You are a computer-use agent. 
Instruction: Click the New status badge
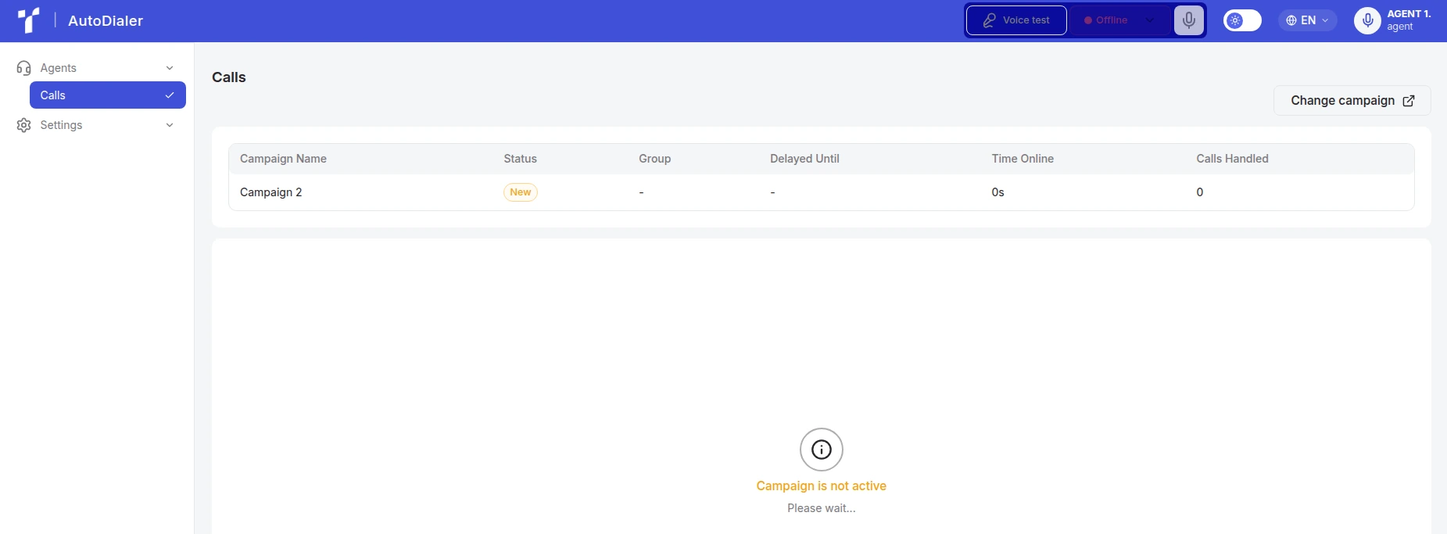[x=520, y=192]
